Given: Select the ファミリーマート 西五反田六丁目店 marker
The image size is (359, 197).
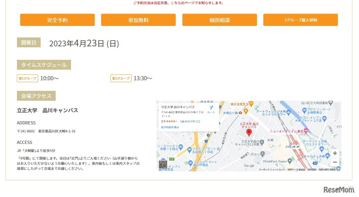Looking at the screenshot, I should (x=189, y=150).
